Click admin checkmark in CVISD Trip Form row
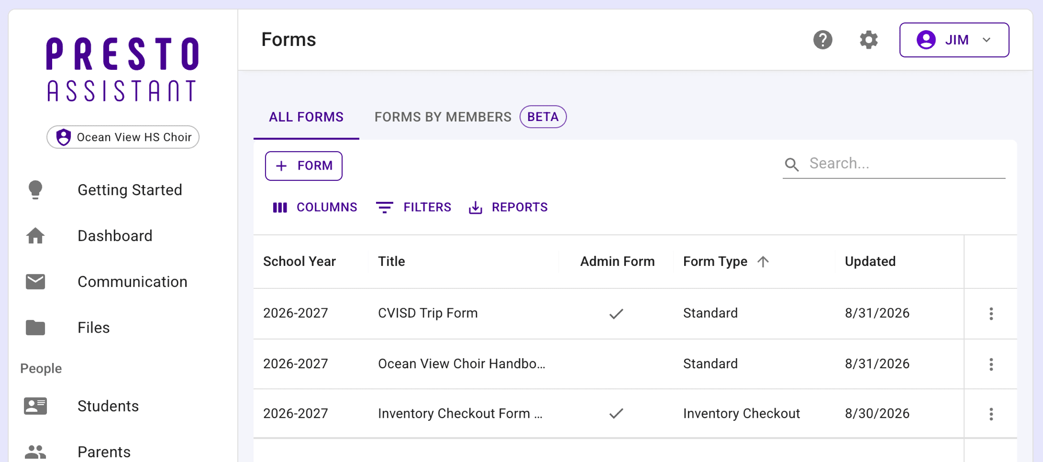The width and height of the screenshot is (1043, 462). tap(616, 313)
